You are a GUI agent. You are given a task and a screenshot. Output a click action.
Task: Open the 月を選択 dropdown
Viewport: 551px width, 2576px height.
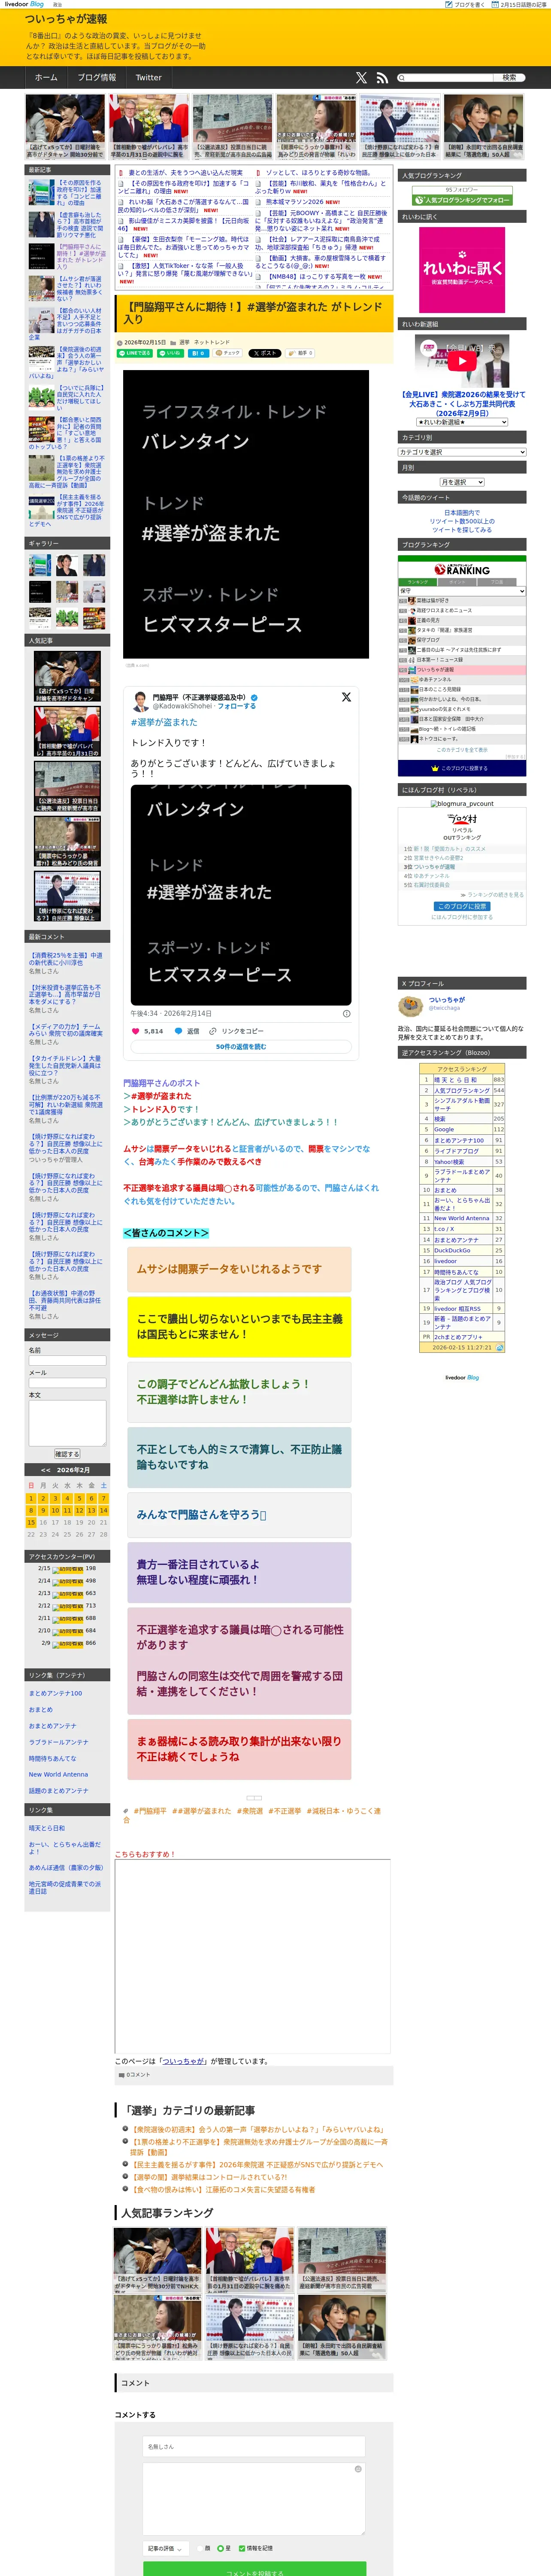click(462, 482)
